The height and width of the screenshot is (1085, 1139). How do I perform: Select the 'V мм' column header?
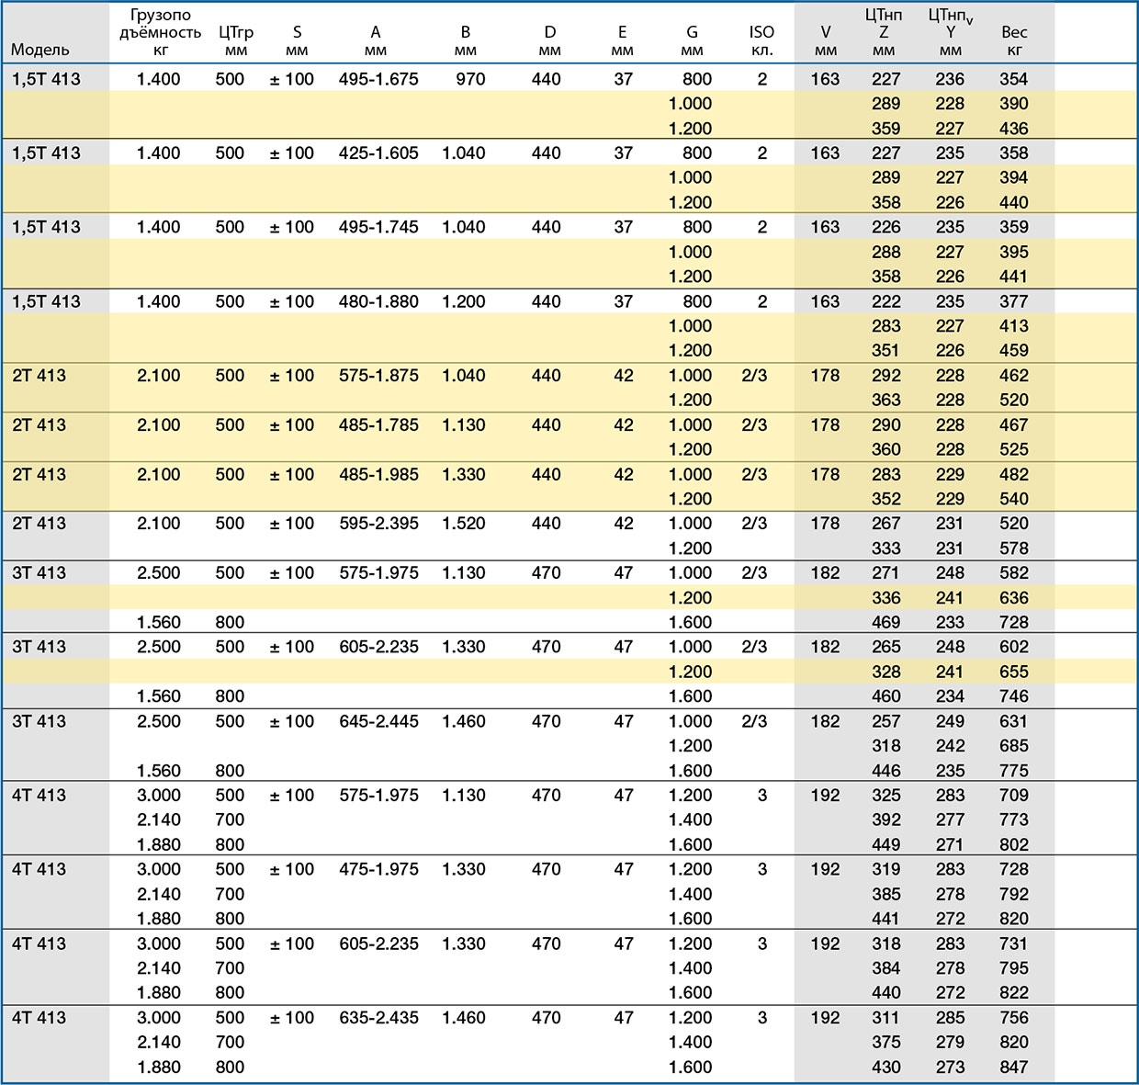click(825, 40)
